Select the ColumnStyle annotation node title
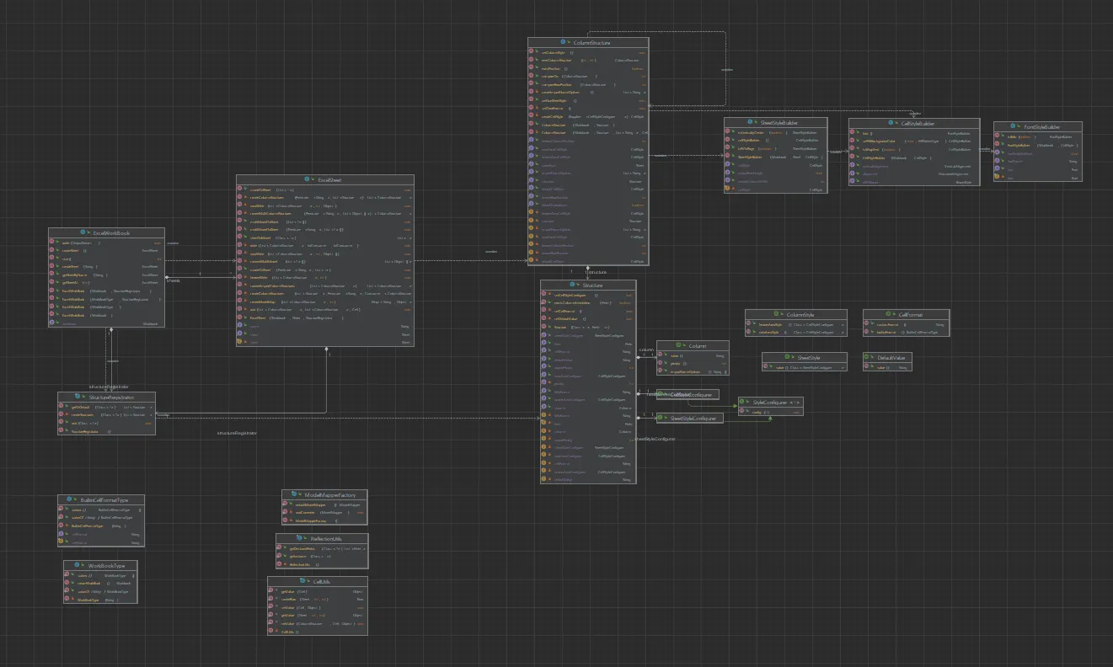This screenshot has height=667, width=1113. [x=800, y=314]
